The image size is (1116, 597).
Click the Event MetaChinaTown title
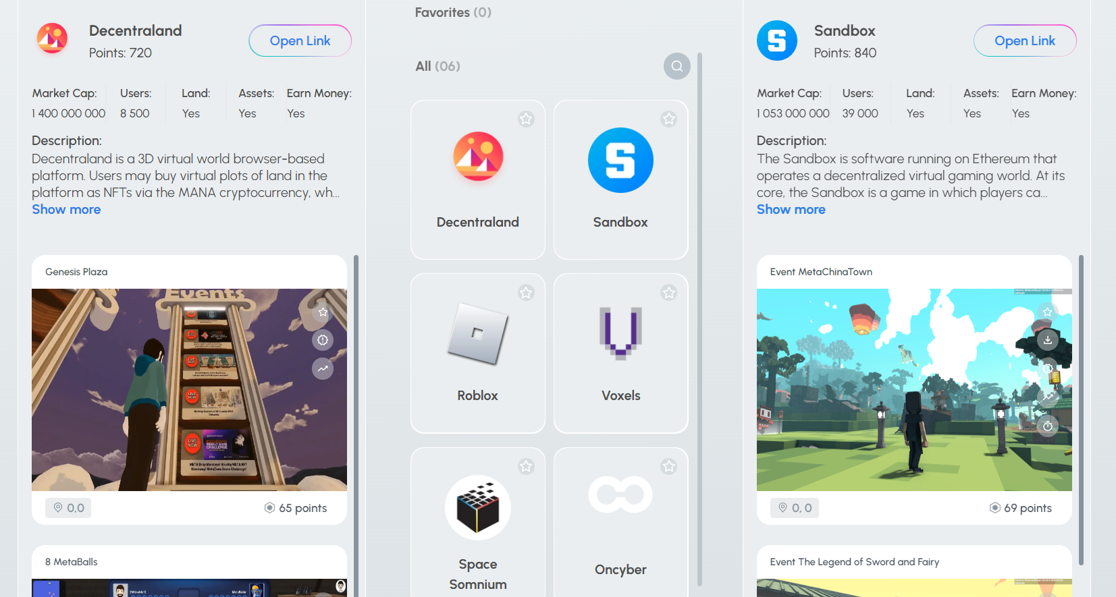click(821, 272)
